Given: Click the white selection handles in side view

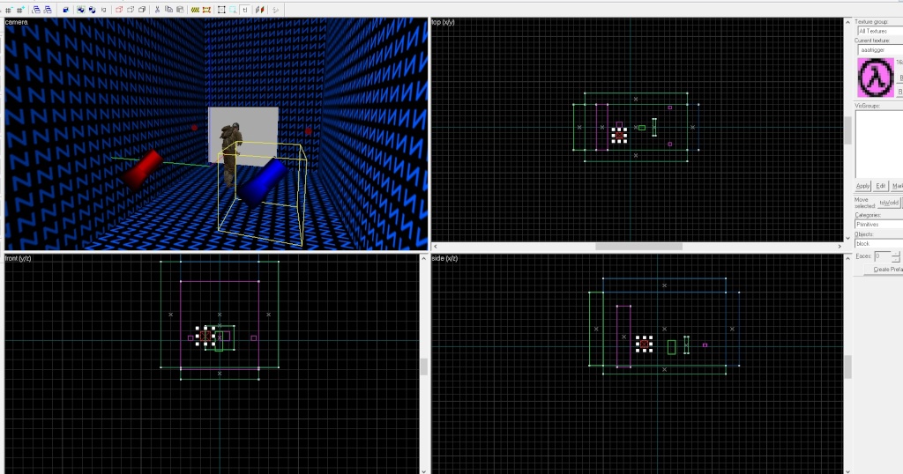Looking at the screenshot, I should click(644, 344).
